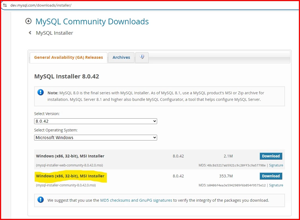300x220 pixels.
Task: Click the Select Operating System: label
Action: coord(56,130)
